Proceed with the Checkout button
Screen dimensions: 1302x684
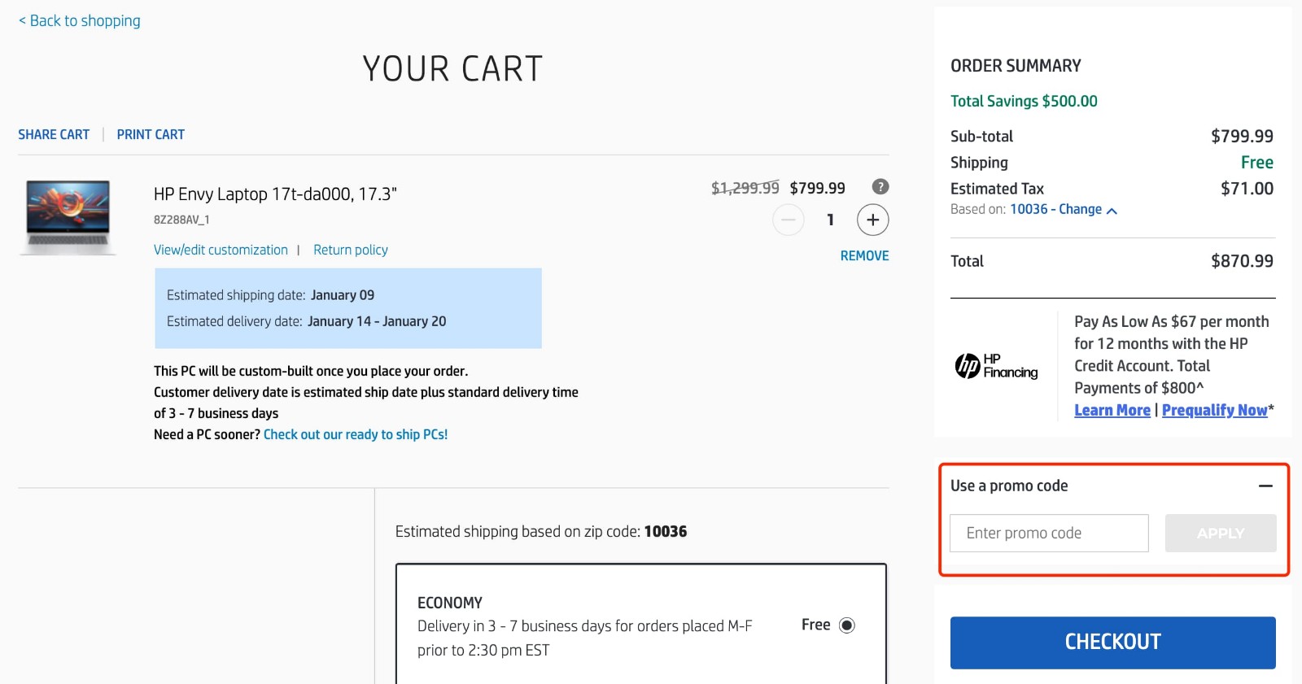coord(1112,643)
